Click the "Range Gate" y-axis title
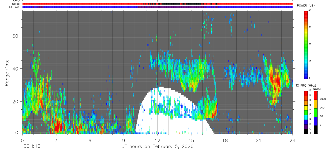This screenshot has height=152, width=329. tap(7, 72)
